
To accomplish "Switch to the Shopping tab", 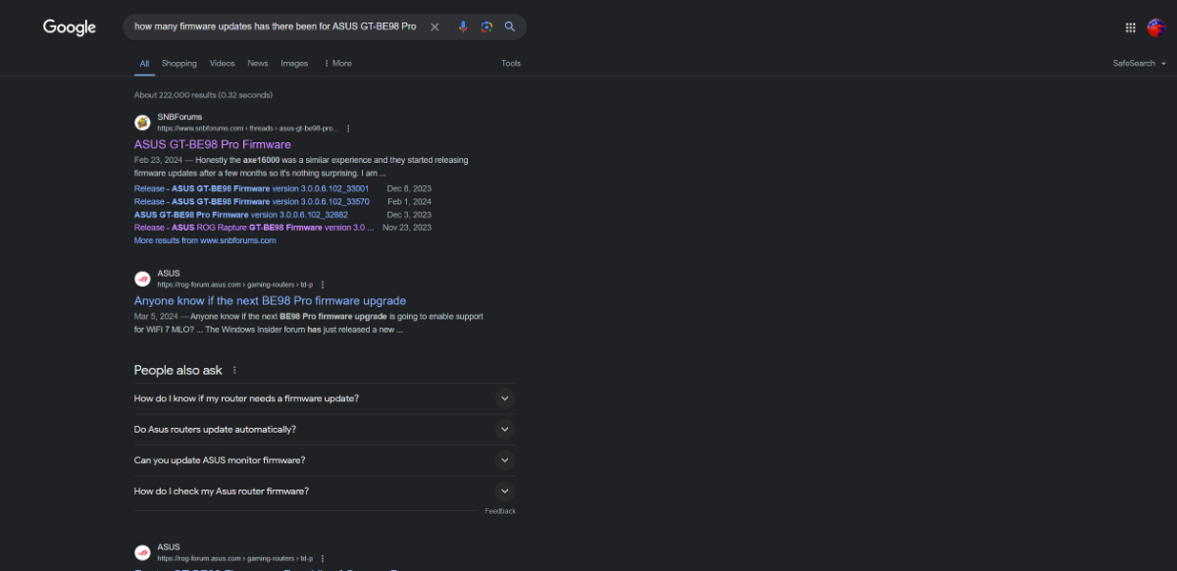I will pos(179,64).
